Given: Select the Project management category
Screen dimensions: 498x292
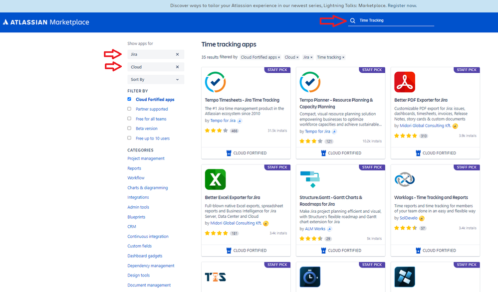Looking at the screenshot, I should coord(146,158).
